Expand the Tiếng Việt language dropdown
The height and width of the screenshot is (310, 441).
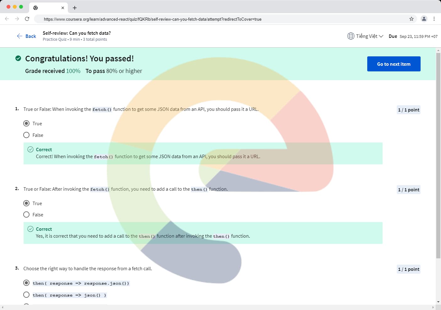pos(369,36)
